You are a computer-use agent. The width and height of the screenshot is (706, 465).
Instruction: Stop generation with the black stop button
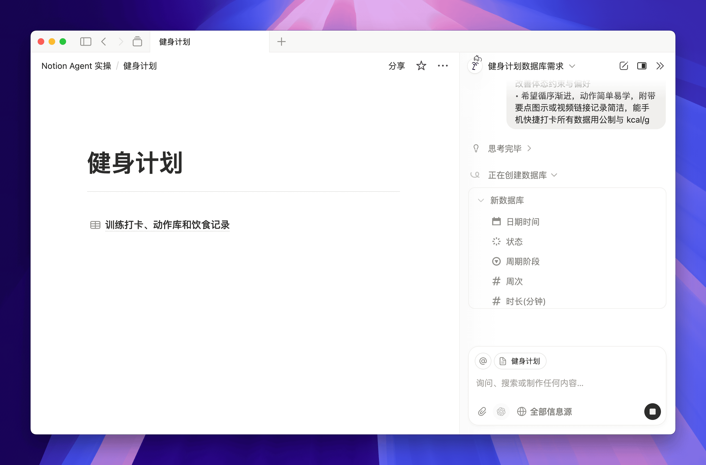coord(652,411)
